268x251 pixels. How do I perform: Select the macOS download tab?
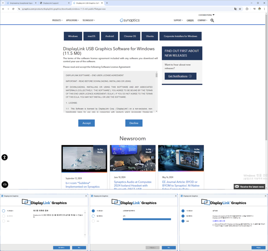pyautogui.click(x=92, y=36)
